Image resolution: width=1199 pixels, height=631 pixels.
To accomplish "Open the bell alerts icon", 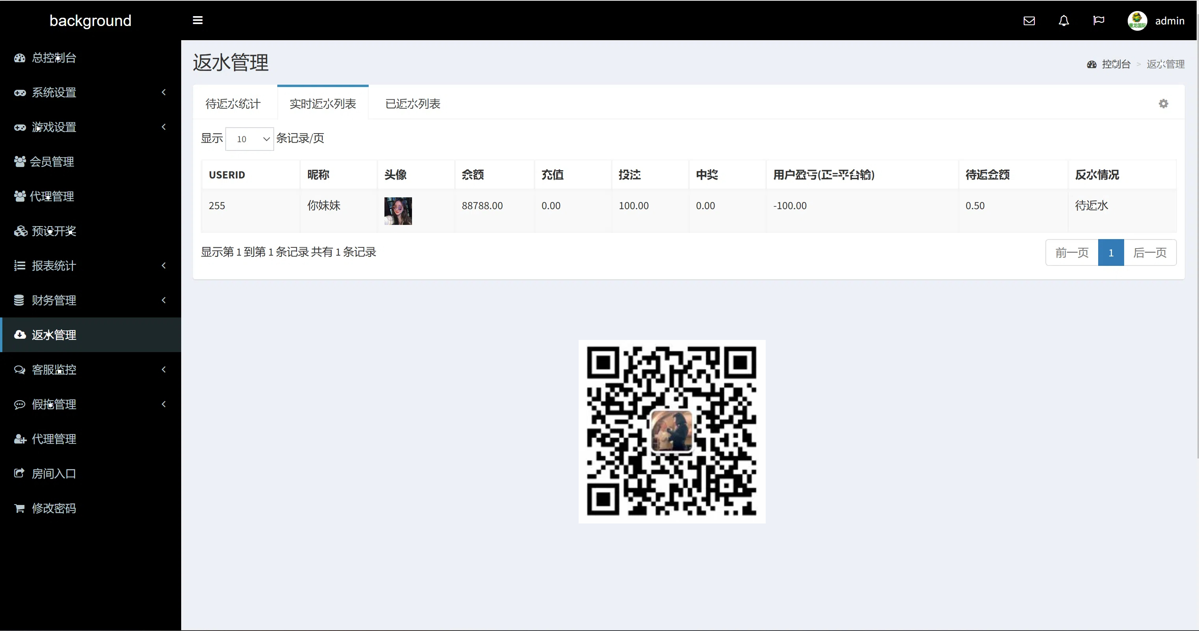I will coord(1064,21).
